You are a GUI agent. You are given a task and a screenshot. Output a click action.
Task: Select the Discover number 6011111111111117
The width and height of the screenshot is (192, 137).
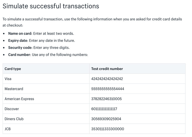(104, 109)
